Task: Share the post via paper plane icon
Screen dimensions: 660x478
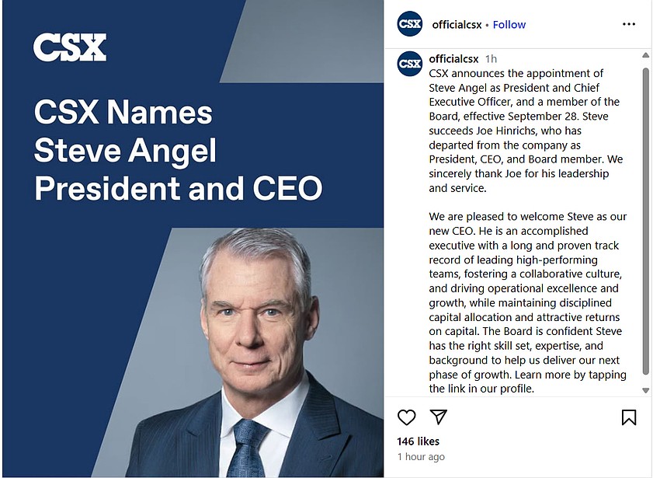Action: pyautogui.click(x=438, y=417)
